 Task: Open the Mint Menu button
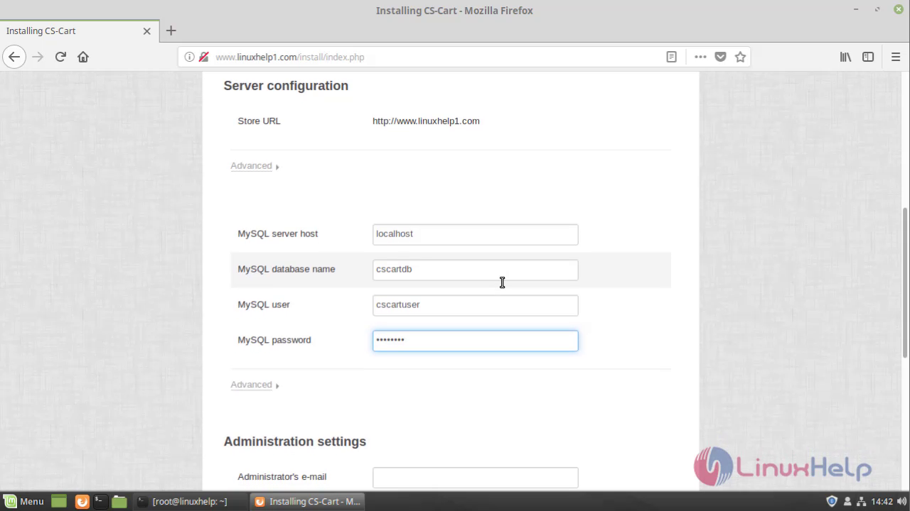[x=23, y=501]
